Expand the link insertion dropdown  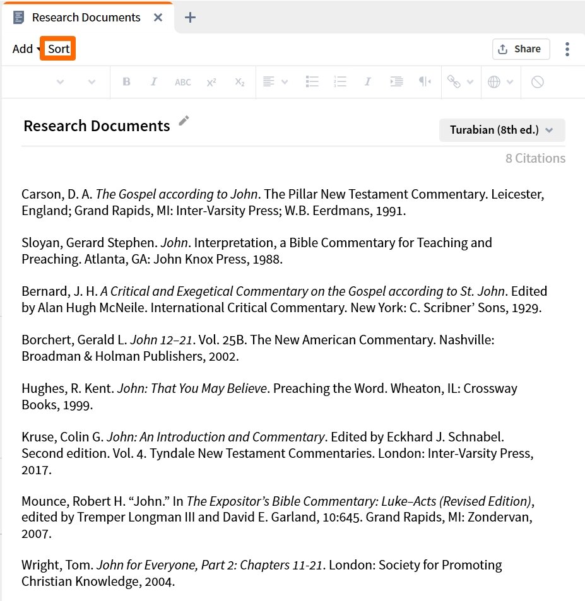pyautogui.click(x=460, y=82)
